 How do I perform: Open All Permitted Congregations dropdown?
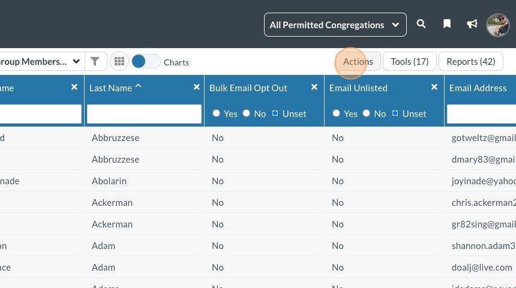coord(335,25)
